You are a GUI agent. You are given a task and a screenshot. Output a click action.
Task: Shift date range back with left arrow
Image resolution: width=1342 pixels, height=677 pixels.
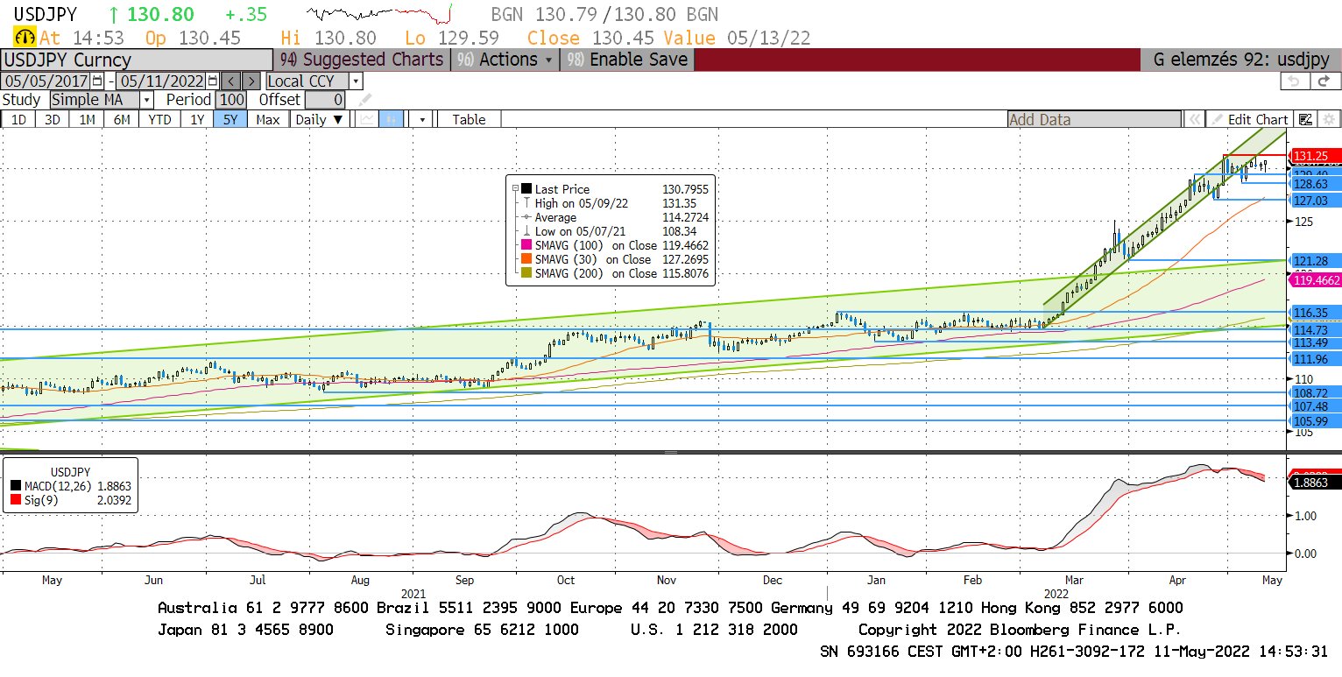pyautogui.click(x=230, y=81)
